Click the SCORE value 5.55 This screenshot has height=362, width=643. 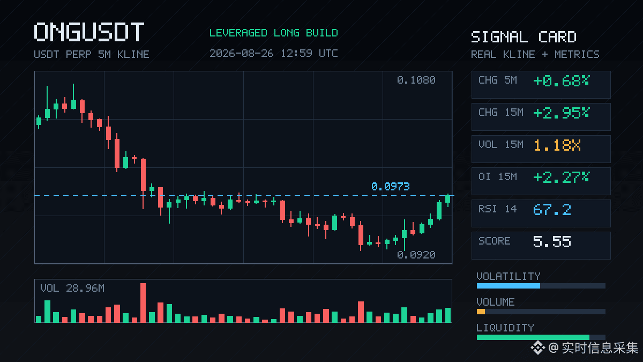point(552,241)
